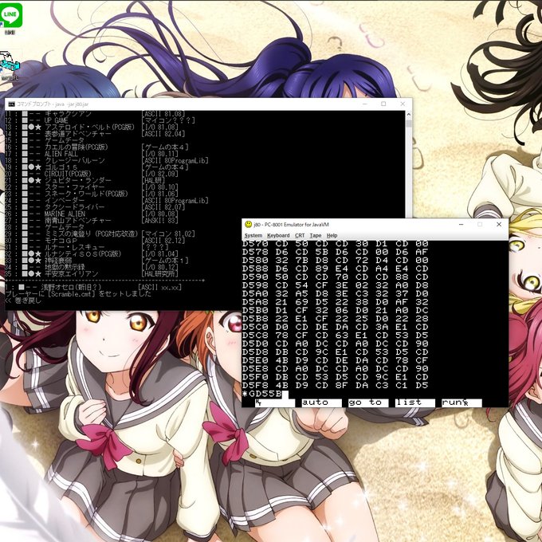
Task: Click the '69' byte in the D5A8 row
Action: click(x=302, y=302)
